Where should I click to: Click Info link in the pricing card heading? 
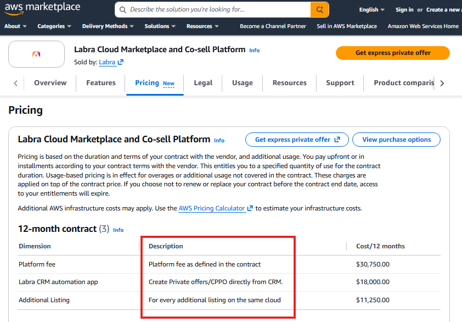219,141
